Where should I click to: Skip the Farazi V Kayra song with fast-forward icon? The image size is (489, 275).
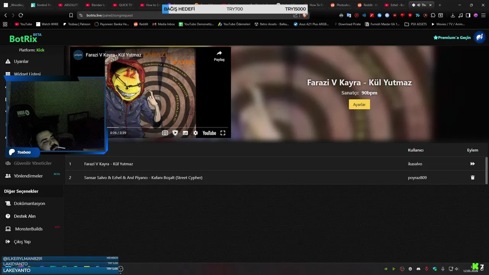point(473,164)
